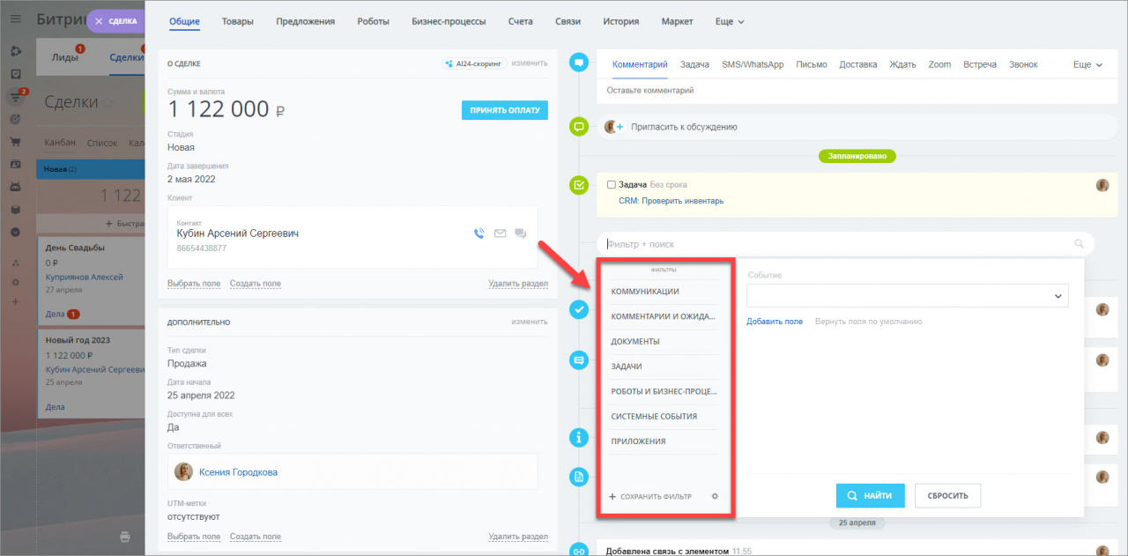Click the ПРИНЯТЬ ОПЛАТУ button
The width and height of the screenshot is (1128, 556).
pos(504,110)
